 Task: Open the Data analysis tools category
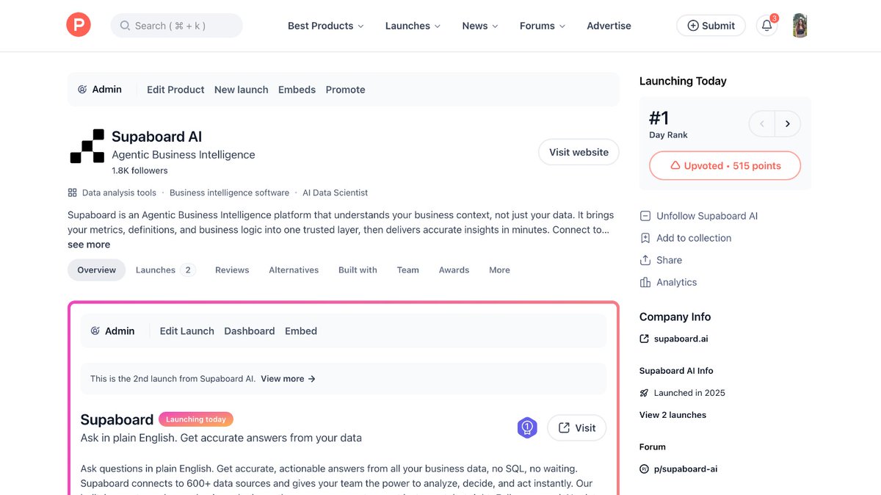(x=119, y=192)
